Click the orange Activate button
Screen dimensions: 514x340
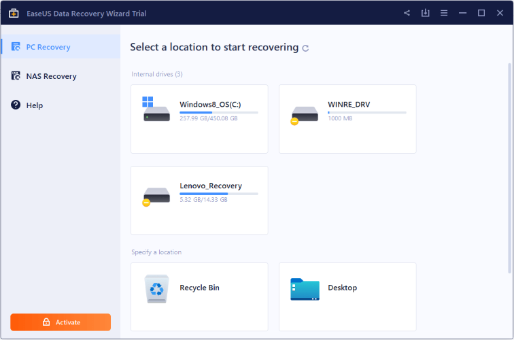tap(61, 322)
